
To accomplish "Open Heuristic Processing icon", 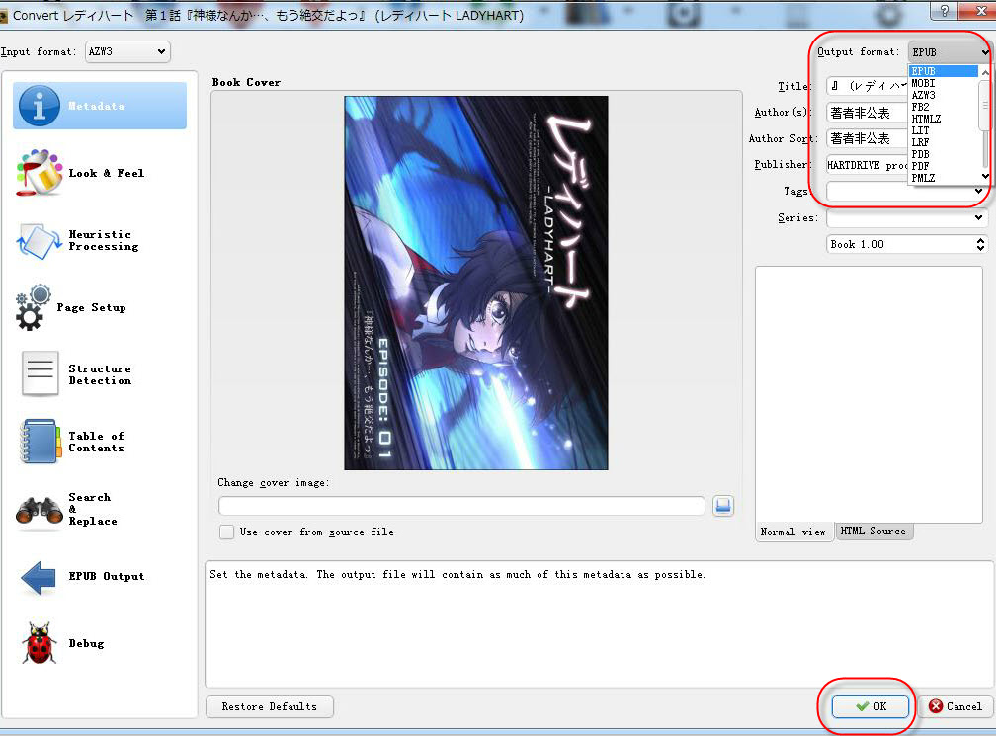I will pos(40,241).
